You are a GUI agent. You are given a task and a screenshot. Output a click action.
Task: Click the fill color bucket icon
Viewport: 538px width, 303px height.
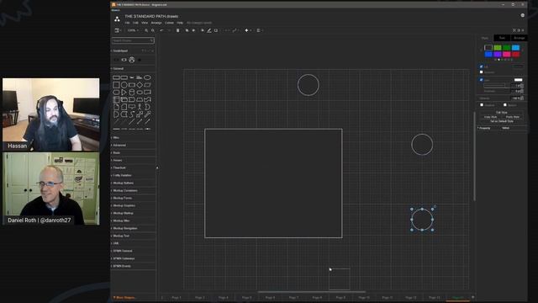(203, 30)
